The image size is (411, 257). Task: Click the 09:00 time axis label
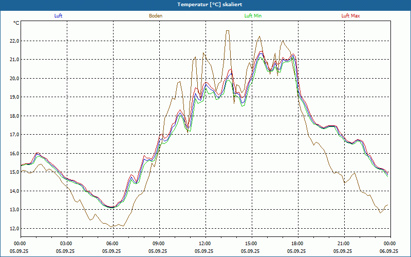[159, 244]
